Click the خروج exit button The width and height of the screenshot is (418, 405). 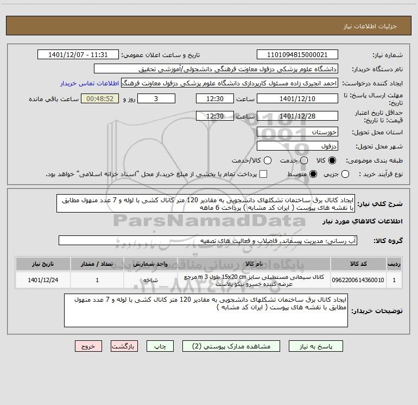pyautogui.click(x=88, y=346)
